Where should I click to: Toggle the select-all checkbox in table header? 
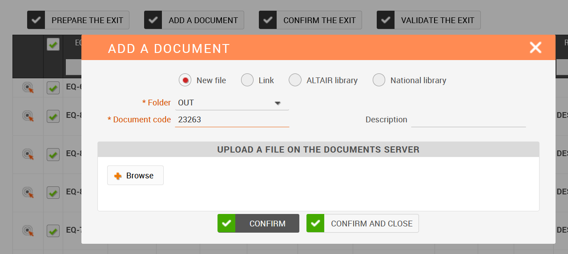pyautogui.click(x=53, y=44)
